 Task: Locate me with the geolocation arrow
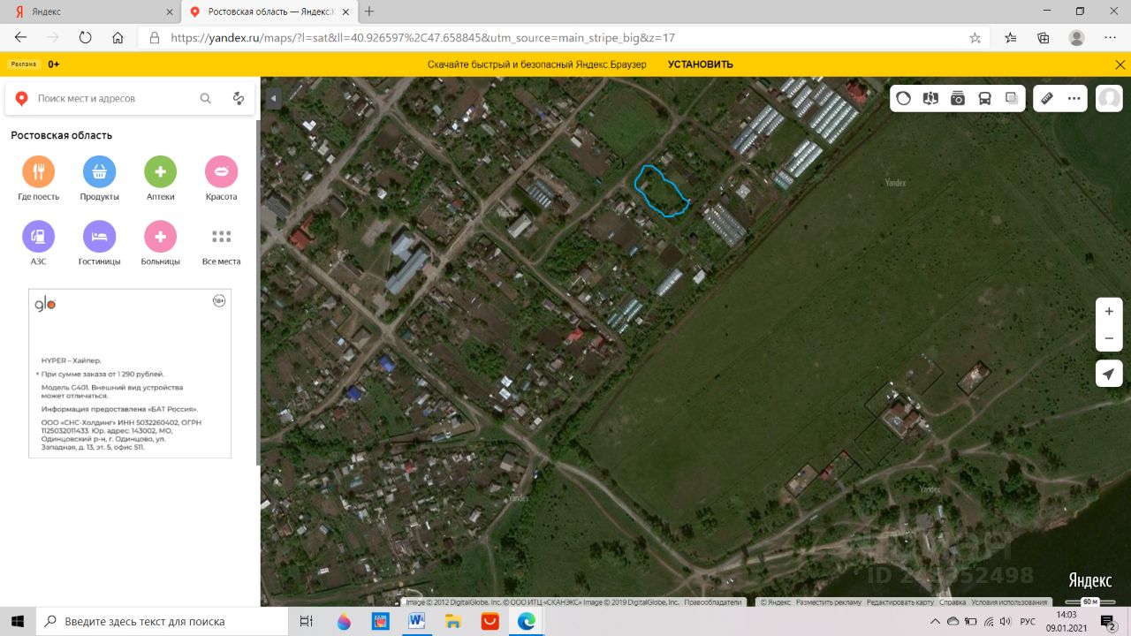1109,374
